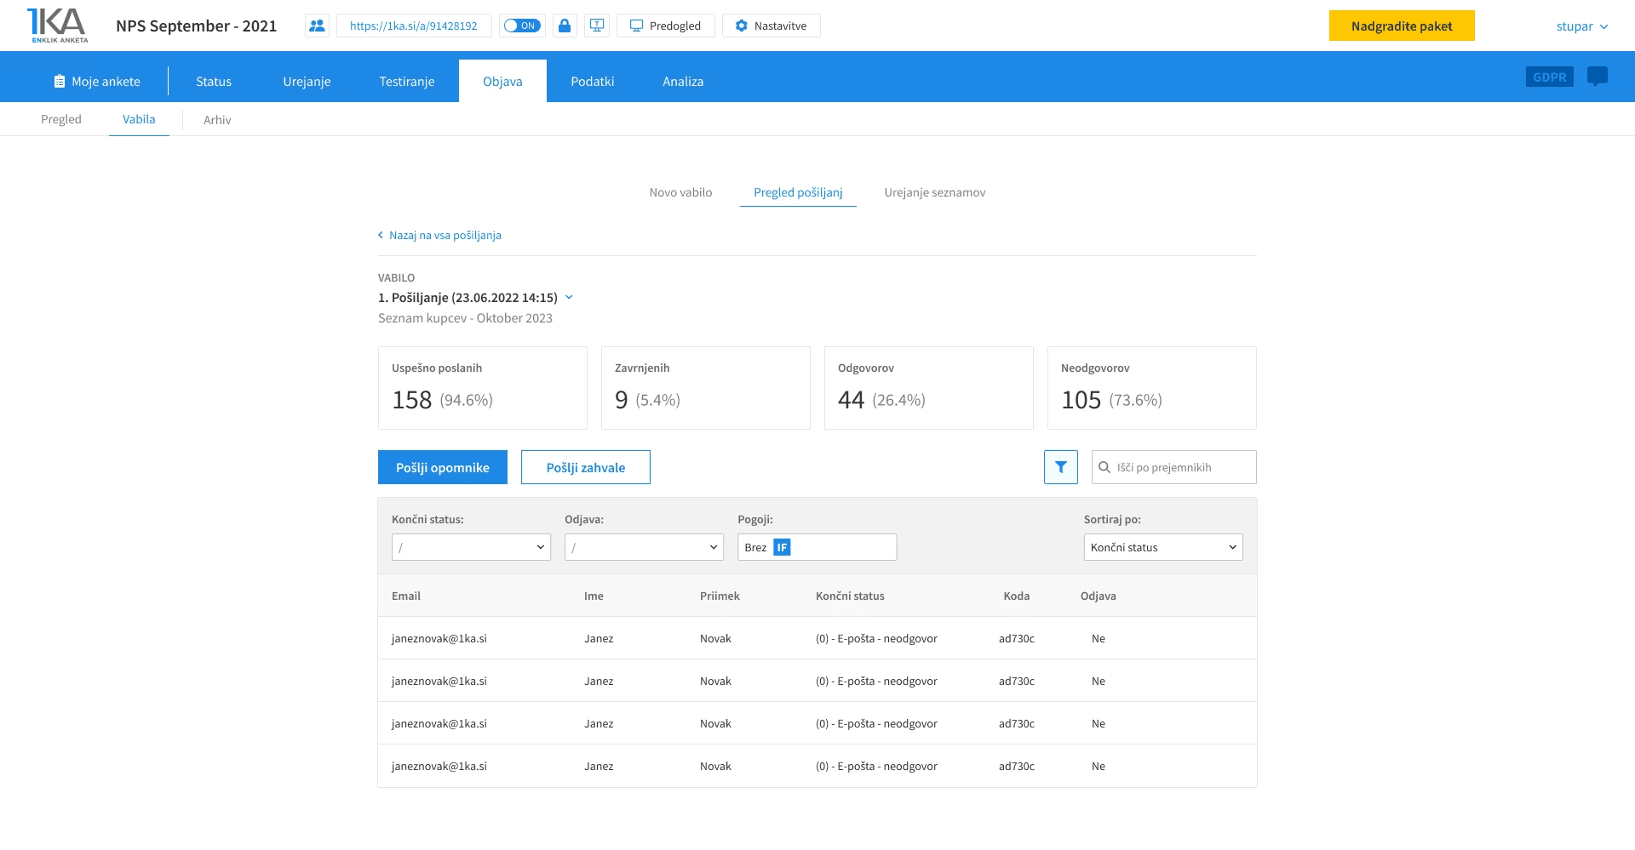Open comments via the speech bubble icon
The width and height of the screenshot is (1635, 850).
(1597, 77)
